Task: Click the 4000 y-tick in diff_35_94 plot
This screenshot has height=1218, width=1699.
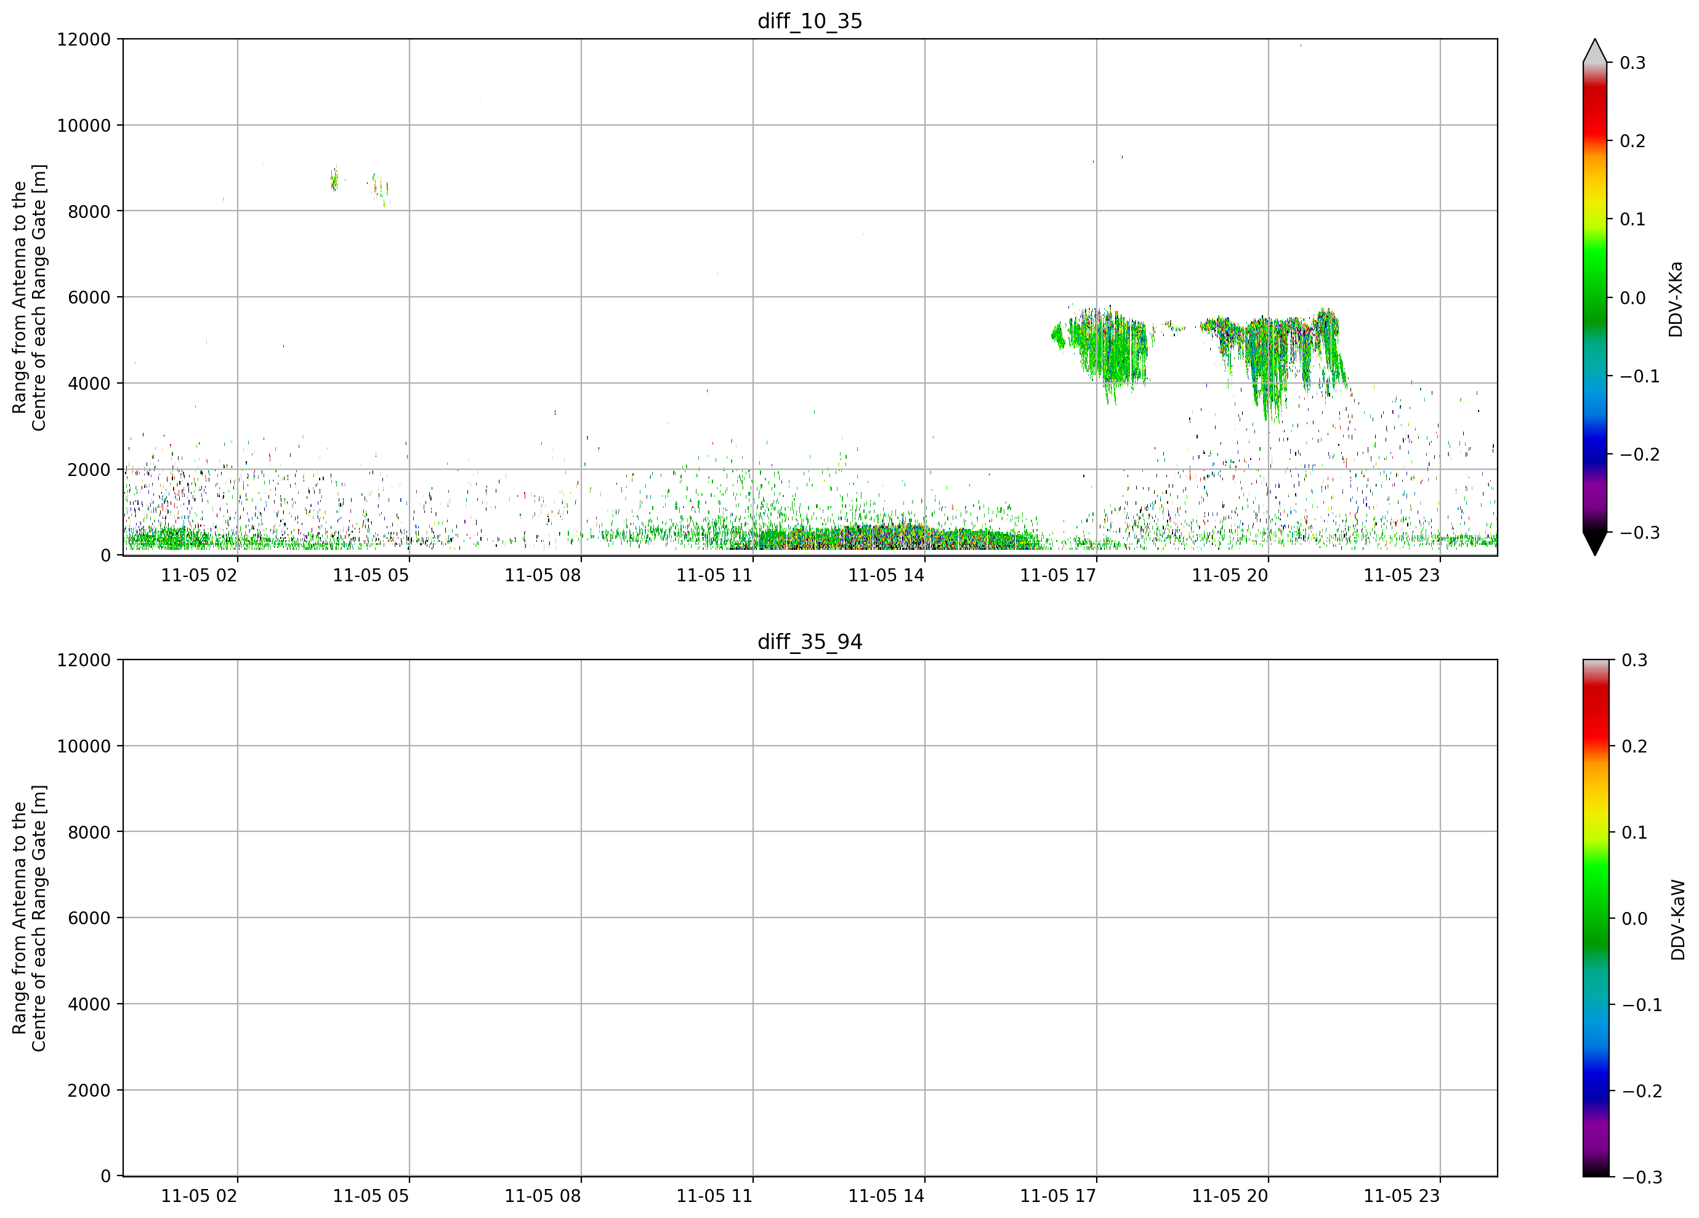Action: (x=89, y=1004)
